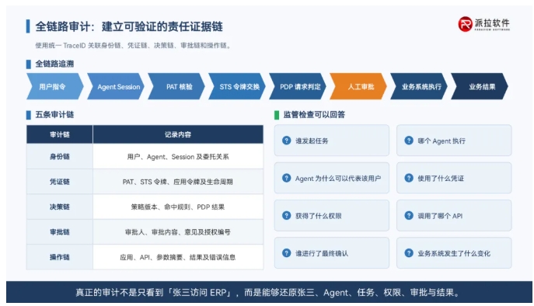Select the 业务结果 step arrow
This screenshot has width=534, height=306.
tap(480, 86)
